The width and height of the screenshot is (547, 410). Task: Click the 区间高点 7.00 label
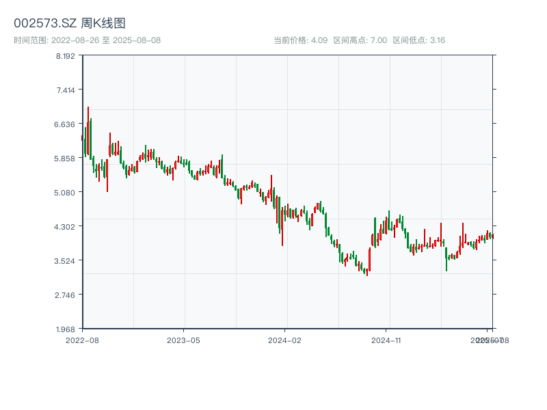click(x=360, y=40)
